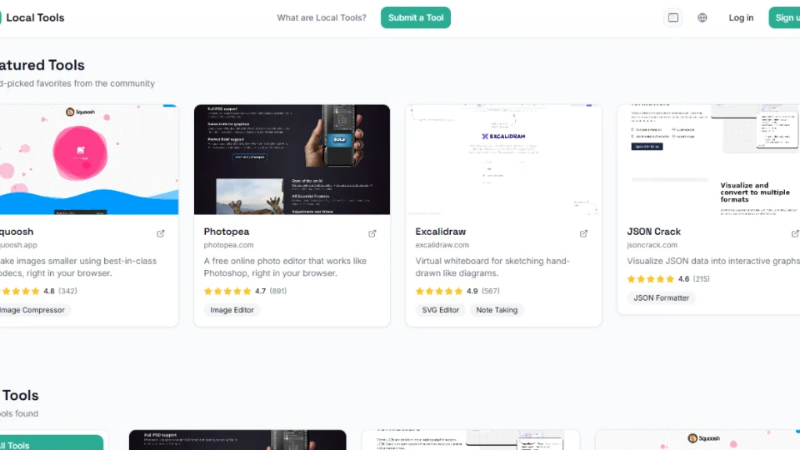Screen dimensions: 800x450
Task: Select the SVG Editor tag
Action: coord(441,310)
